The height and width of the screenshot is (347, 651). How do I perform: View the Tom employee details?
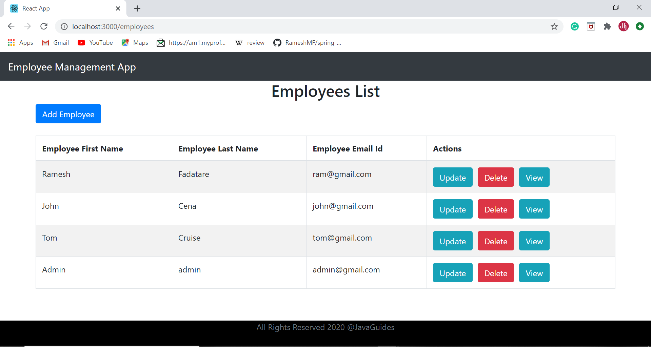pyautogui.click(x=534, y=241)
